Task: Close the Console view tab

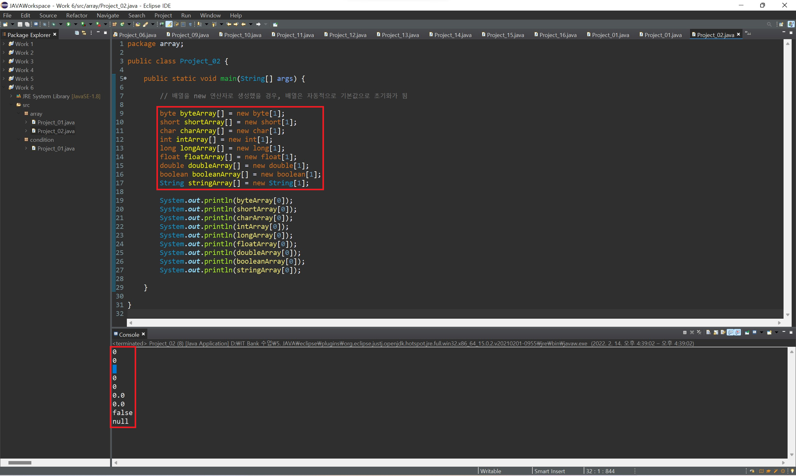Action: pyautogui.click(x=143, y=334)
